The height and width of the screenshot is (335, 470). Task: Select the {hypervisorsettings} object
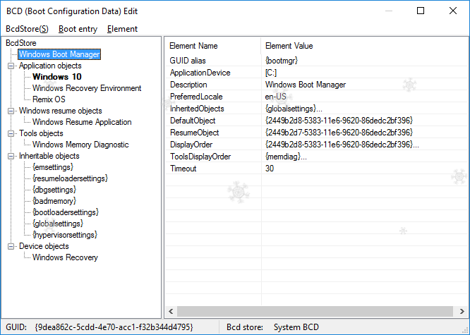(x=65, y=235)
